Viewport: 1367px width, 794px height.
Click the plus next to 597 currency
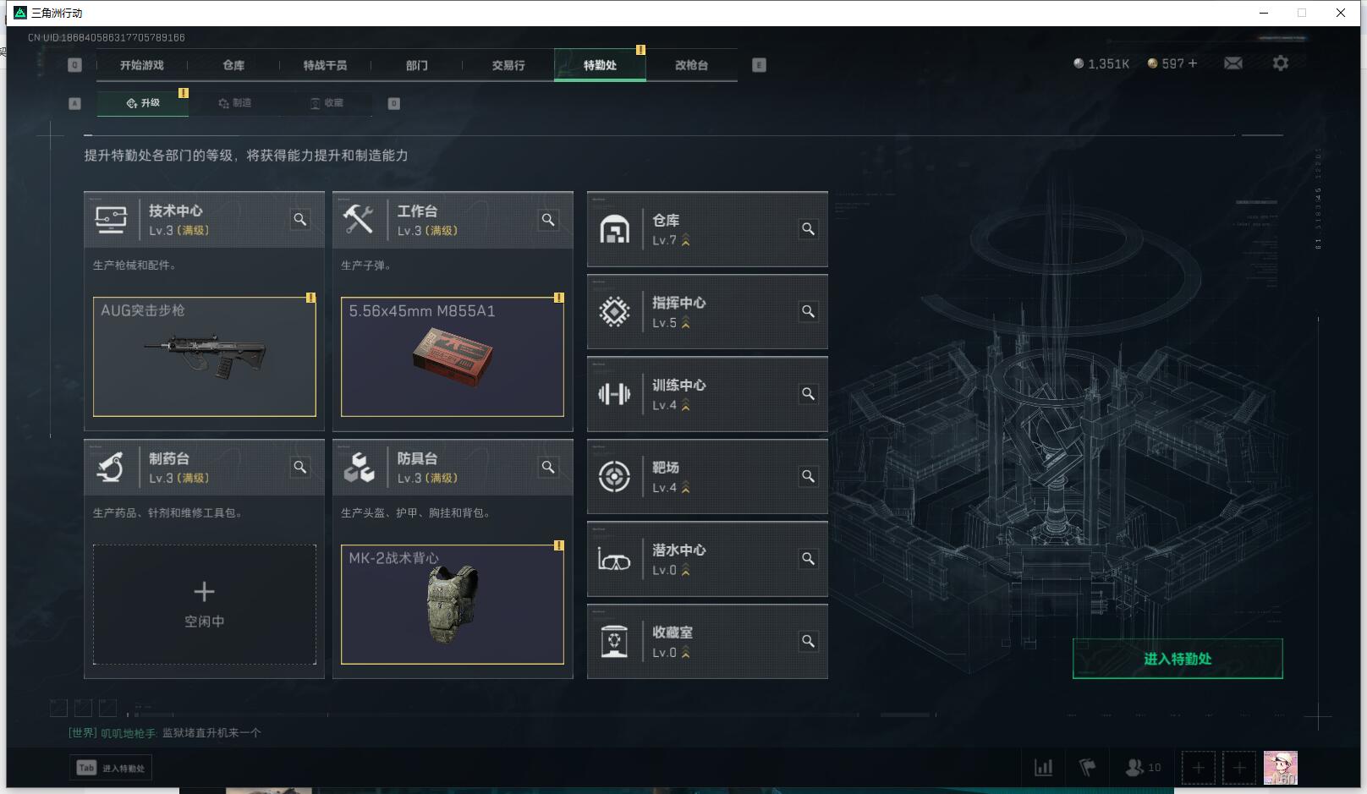[x=1193, y=63]
